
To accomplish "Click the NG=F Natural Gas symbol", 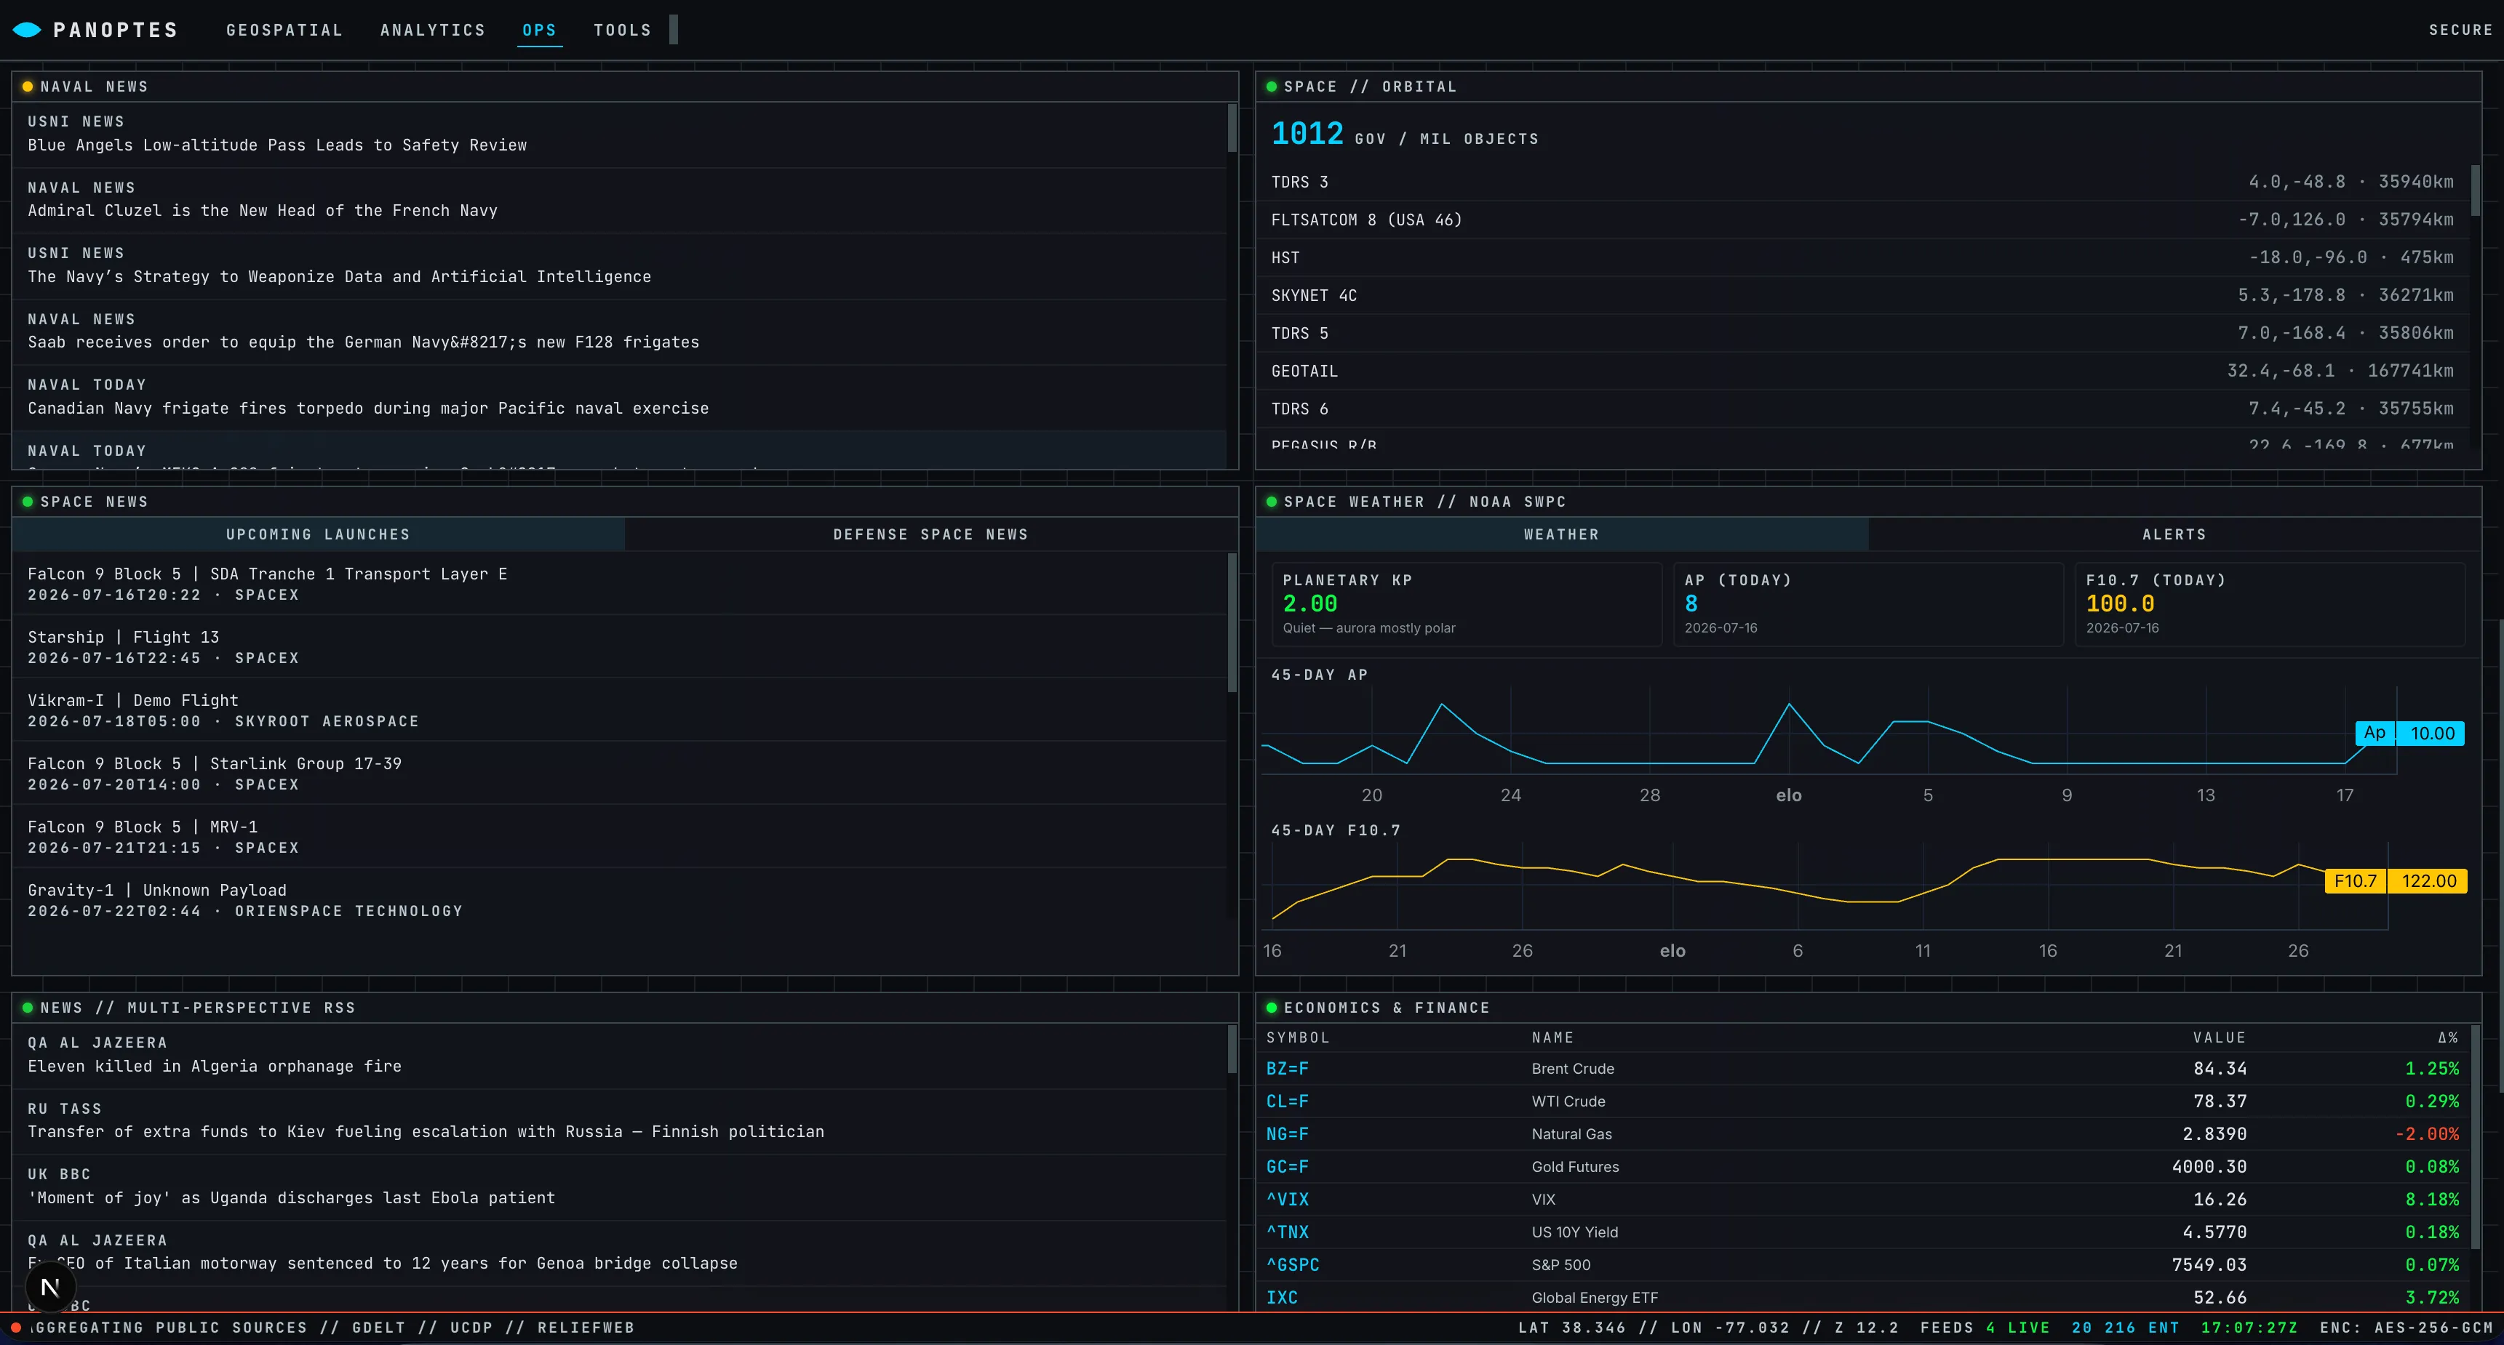I will click(1287, 1133).
